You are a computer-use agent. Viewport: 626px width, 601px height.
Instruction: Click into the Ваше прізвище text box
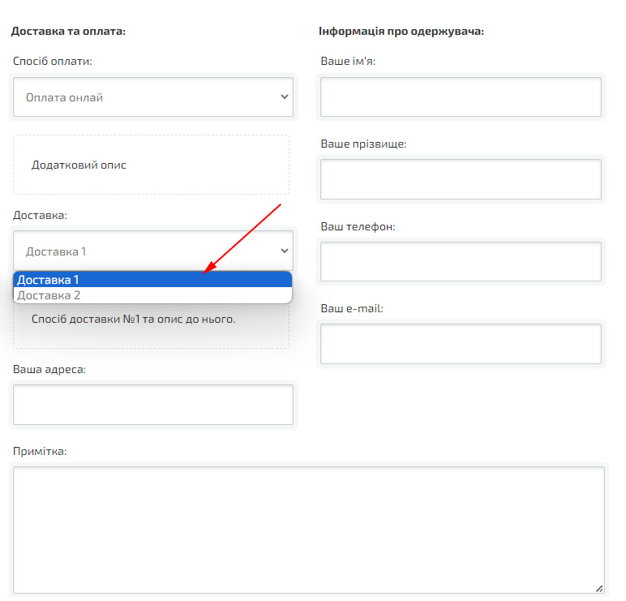pyautogui.click(x=461, y=179)
